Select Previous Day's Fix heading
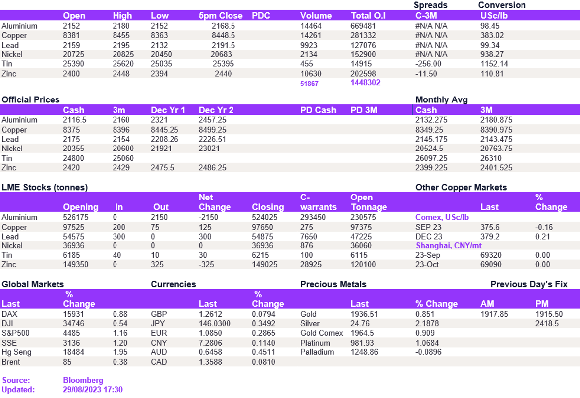Screen dimensions: 580x398 point(529,284)
